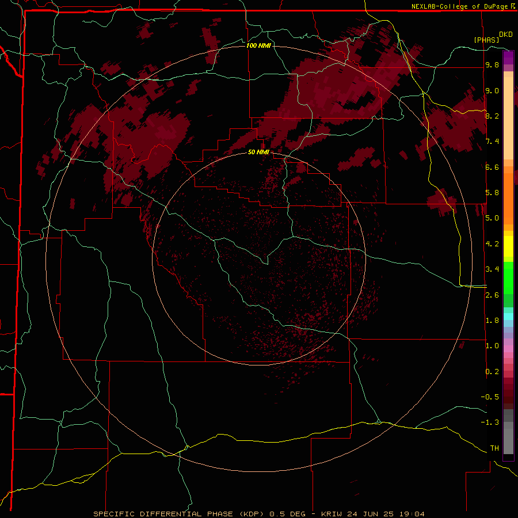The image size is (518, 518).
Task: Click the gray band at the color bar bottom
Action: 508,432
